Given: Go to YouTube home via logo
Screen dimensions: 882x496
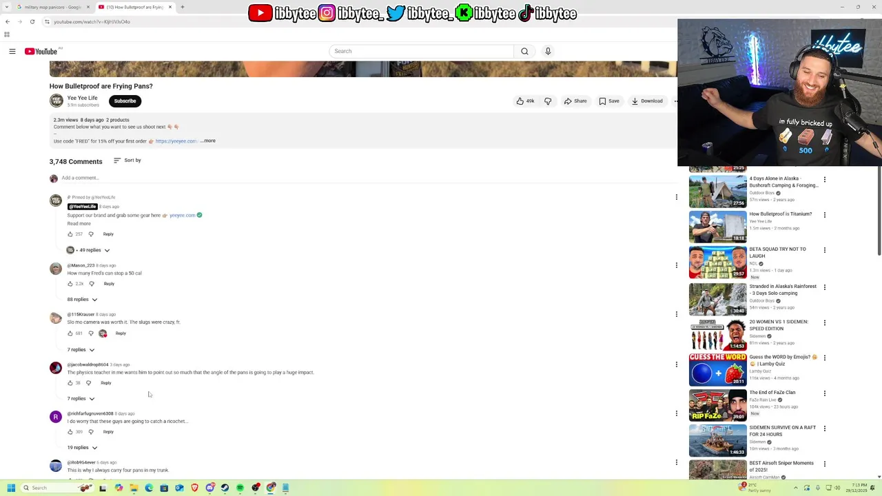Looking at the screenshot, I should 41,51.
